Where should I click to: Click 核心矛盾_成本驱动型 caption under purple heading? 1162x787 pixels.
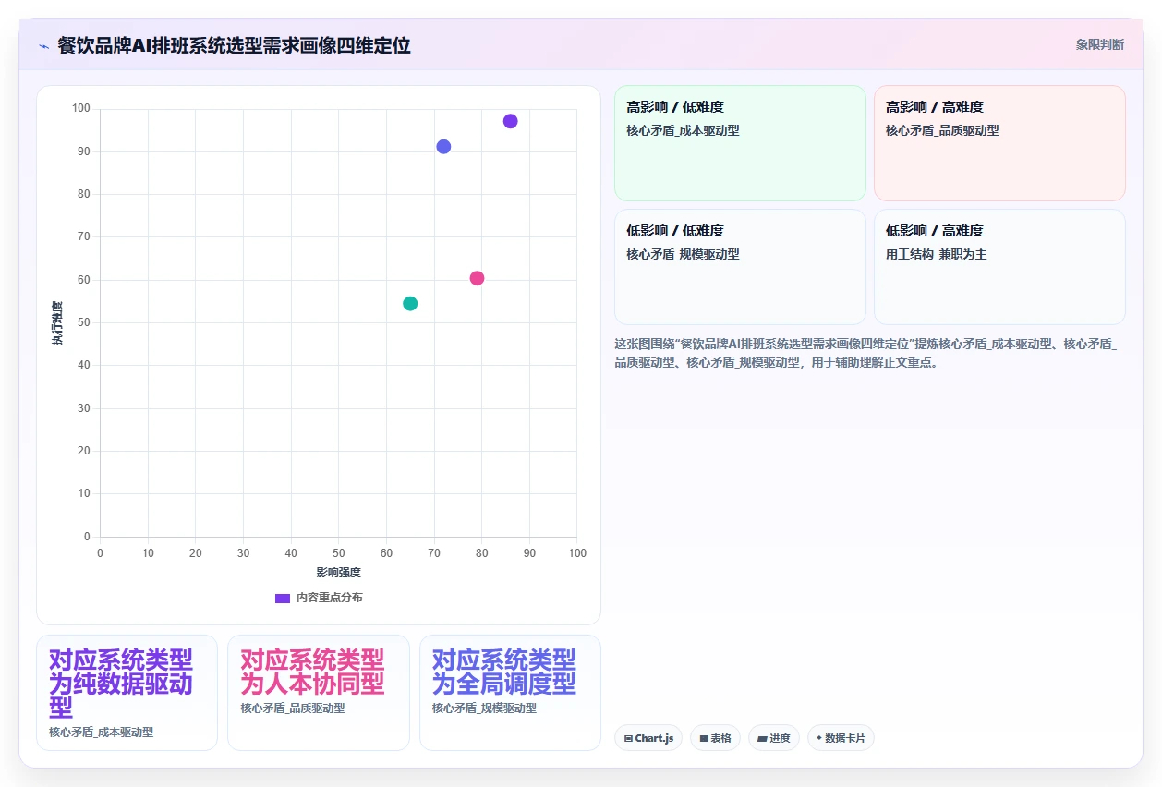pyautogui.click(x=101, y=733)
